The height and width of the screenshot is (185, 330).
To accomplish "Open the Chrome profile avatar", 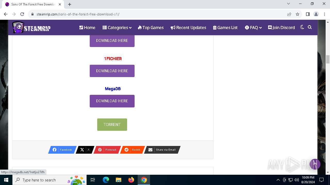I will point(316,14).
